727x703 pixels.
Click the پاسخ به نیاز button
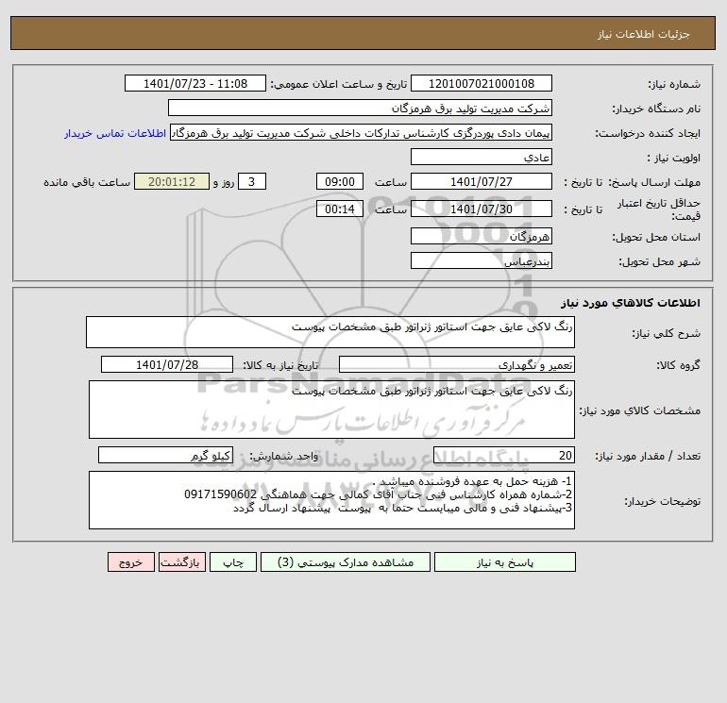tap(505, 562)
